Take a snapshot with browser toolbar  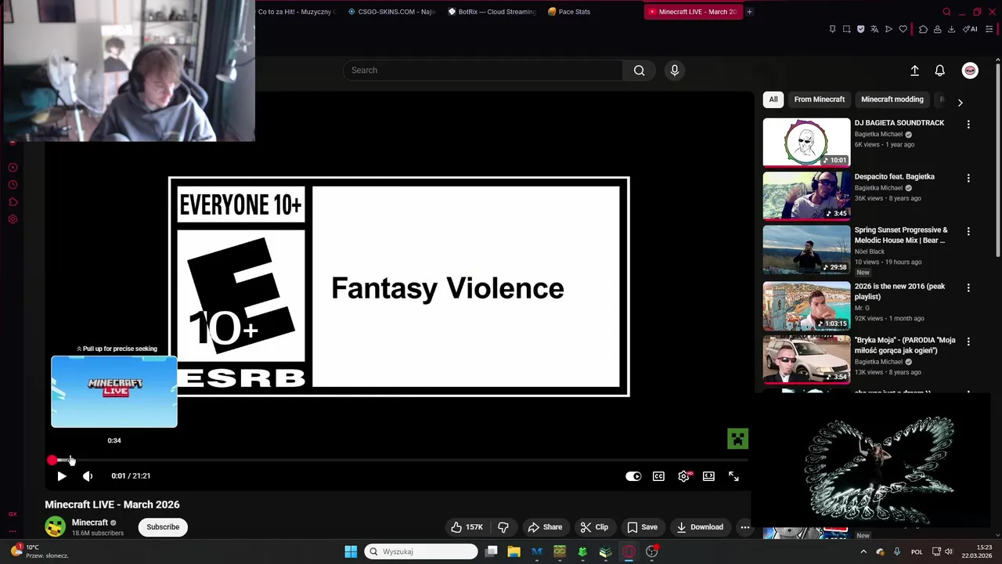pos(846,29)
